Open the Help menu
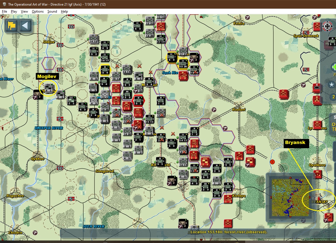The width and height of the screenshot is (336, 243). [x=64, y=11]
